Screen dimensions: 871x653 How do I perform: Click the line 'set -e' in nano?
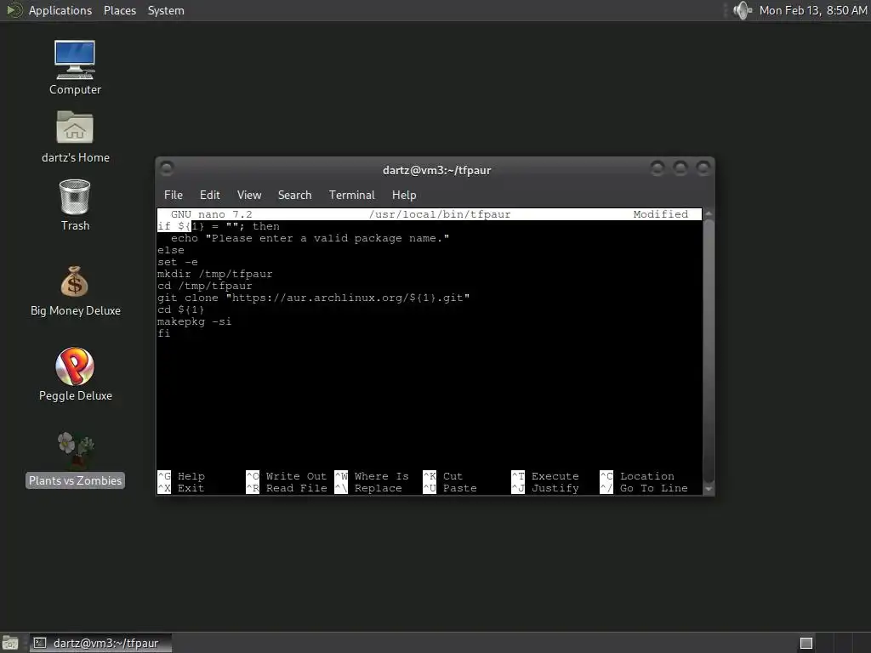(178, 262)
